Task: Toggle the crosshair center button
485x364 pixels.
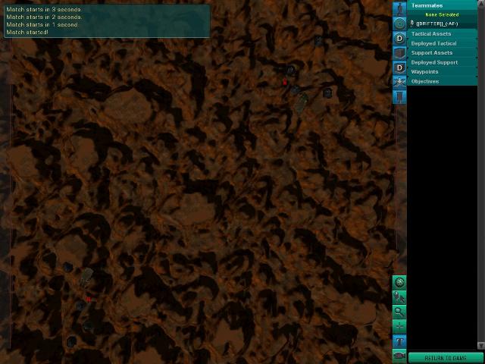Action: [399, 326]
